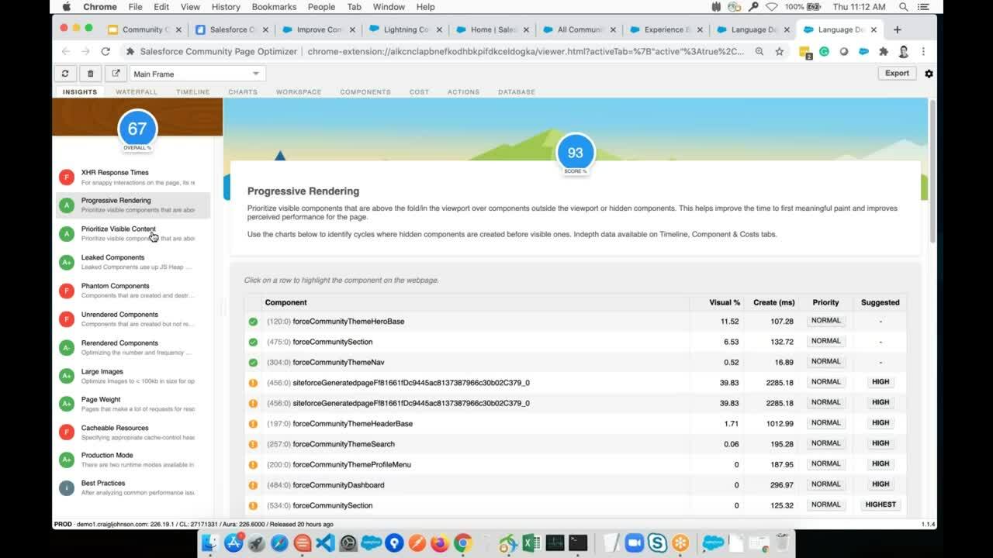This screenshot has width=993, height=558.
Task: Open Firefox from the Dock
Action: click(x=440, y=542)
